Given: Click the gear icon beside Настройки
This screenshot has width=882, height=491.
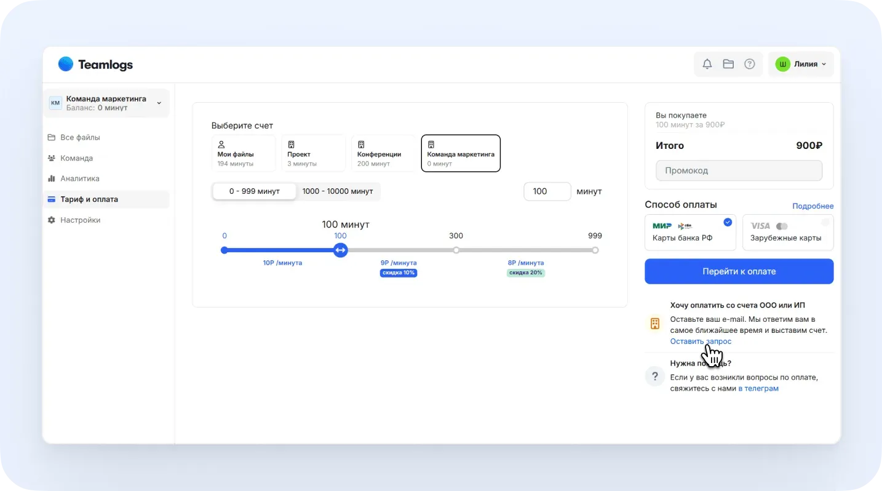Looking at the screenshot, I should [52, 220].
